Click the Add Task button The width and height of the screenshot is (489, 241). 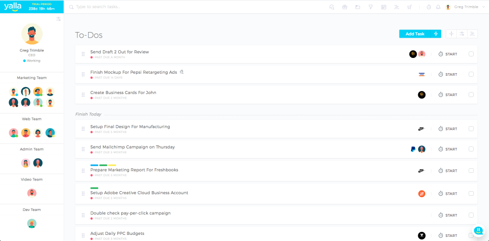[415, 34]
